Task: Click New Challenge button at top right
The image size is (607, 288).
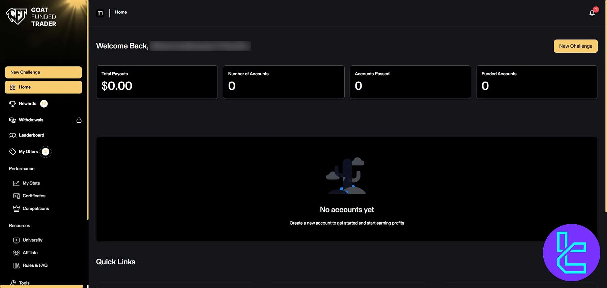Action: click(575, 46)
